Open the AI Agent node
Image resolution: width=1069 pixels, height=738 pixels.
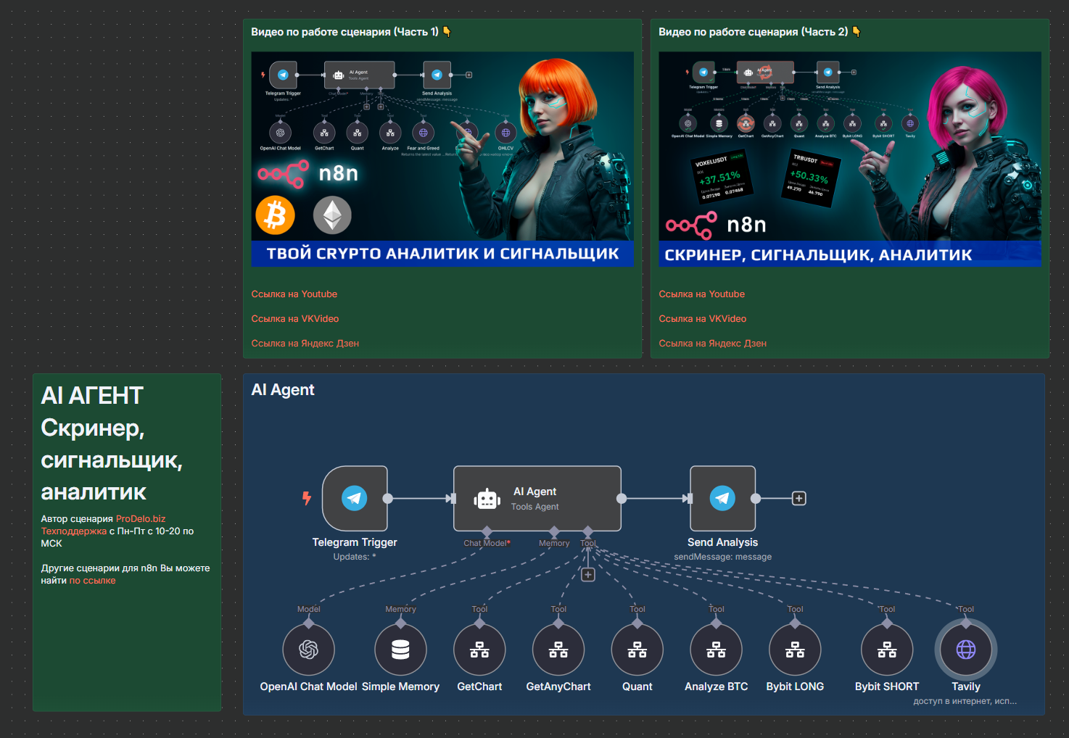point(537,499)
